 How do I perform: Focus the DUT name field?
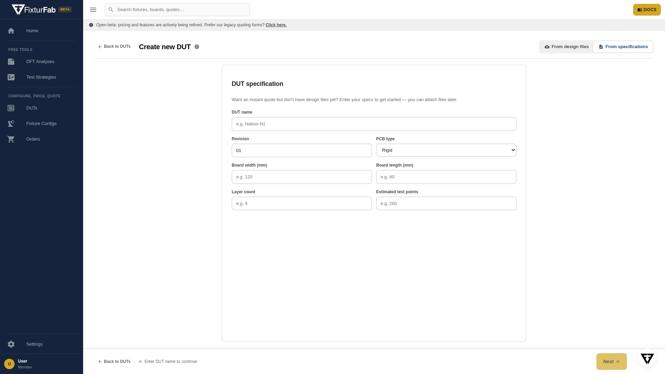point(374,124)
